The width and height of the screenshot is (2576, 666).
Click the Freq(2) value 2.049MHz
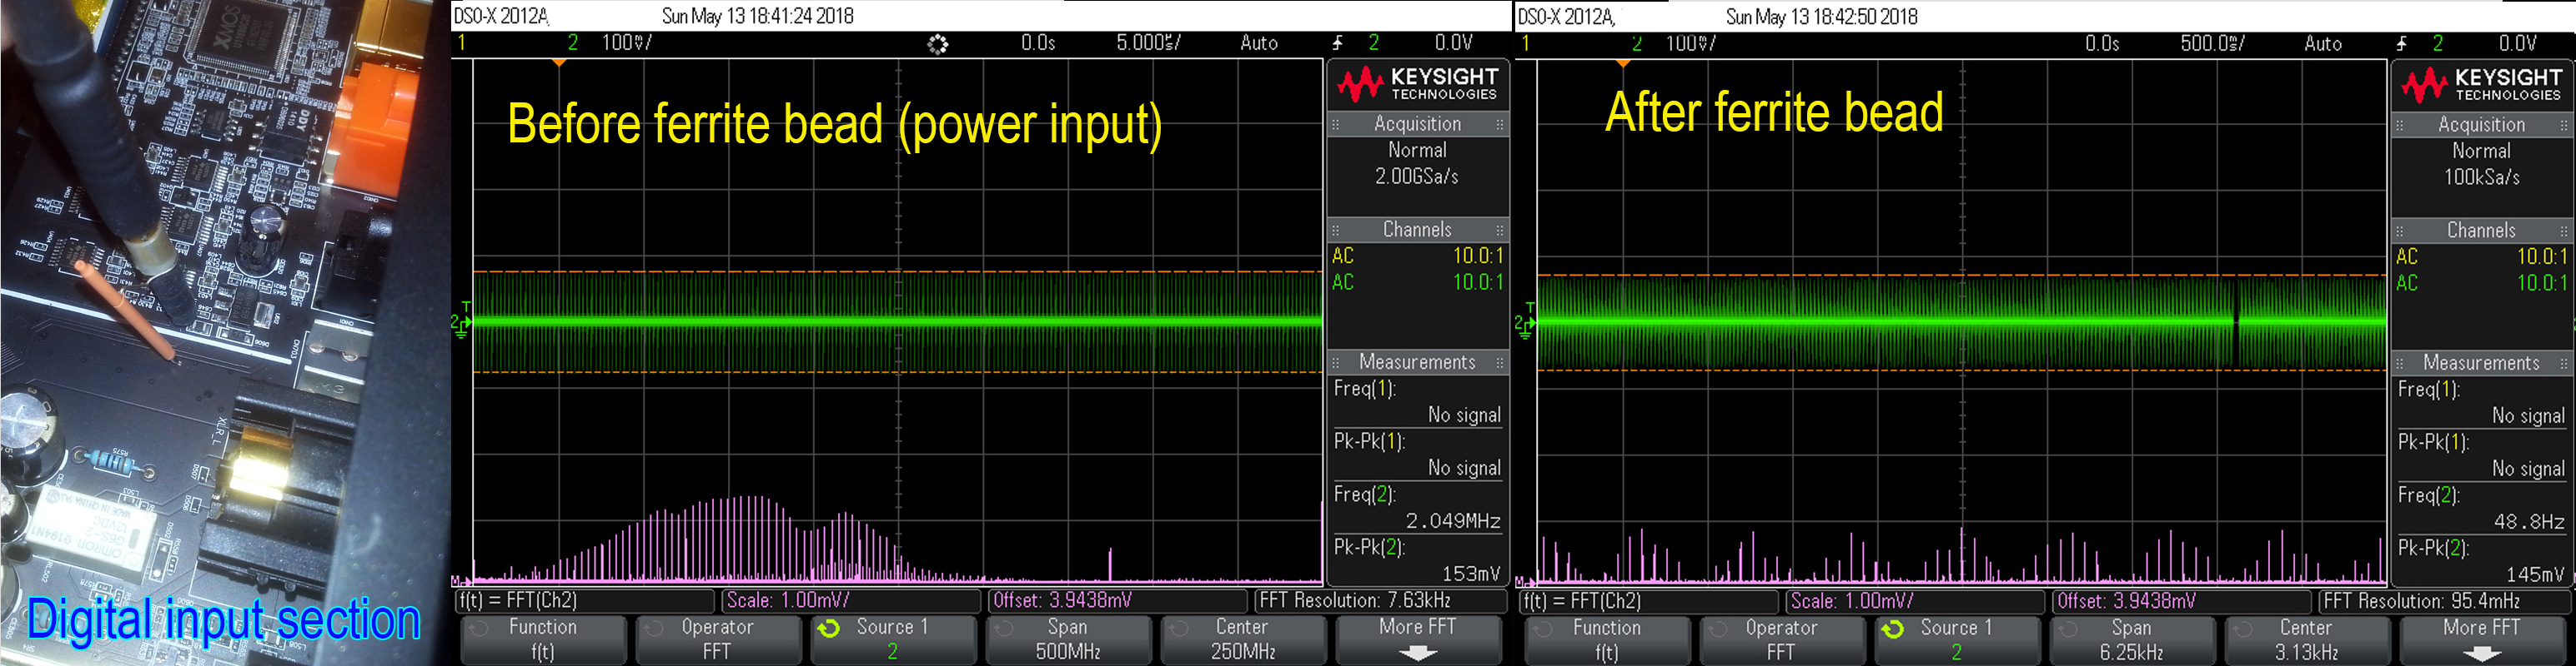pos(1453,521)
